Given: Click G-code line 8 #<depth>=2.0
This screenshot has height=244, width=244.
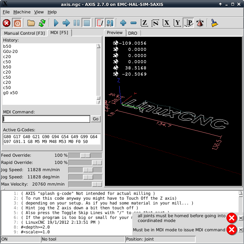Looking at the screenshot, I should point(35,227).
